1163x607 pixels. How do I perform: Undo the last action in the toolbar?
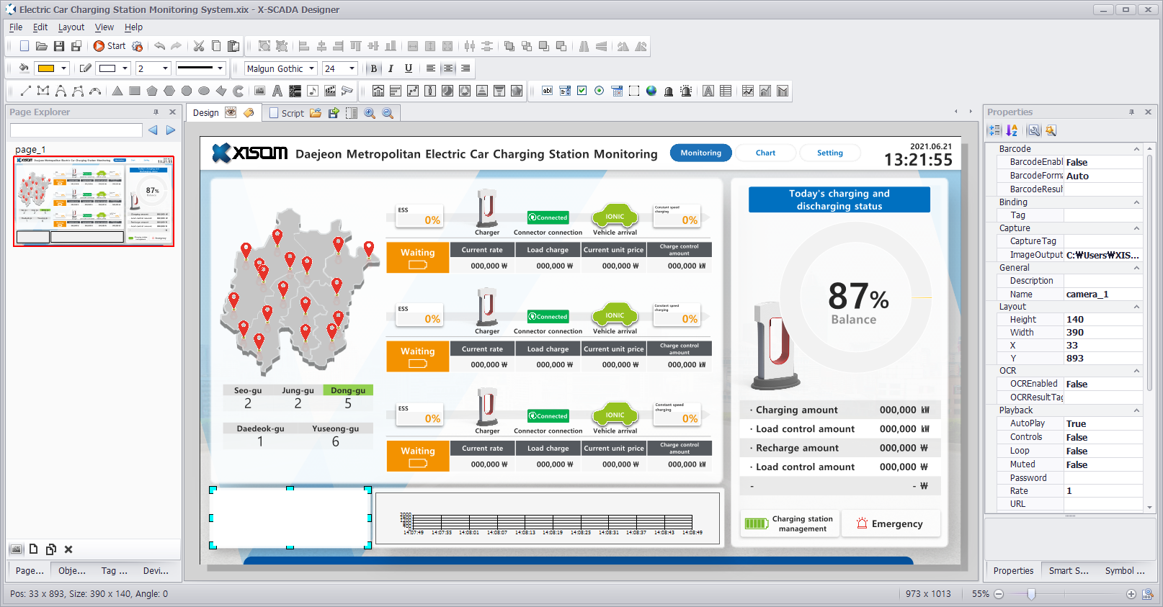click(x=159, y=46)
